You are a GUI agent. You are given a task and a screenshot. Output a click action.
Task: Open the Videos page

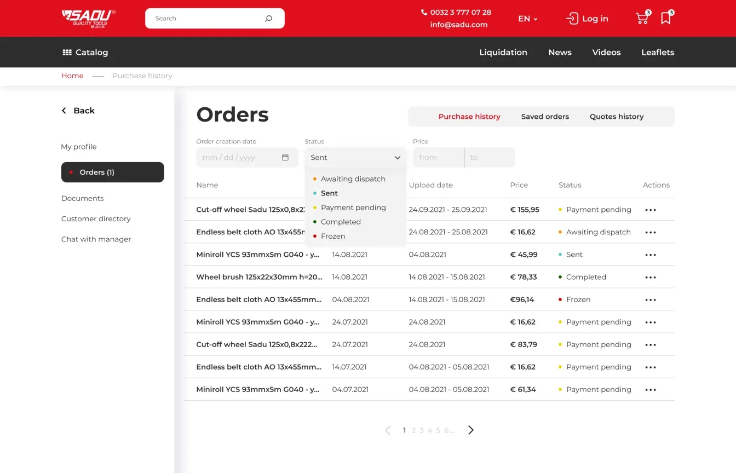click(607, 53)
